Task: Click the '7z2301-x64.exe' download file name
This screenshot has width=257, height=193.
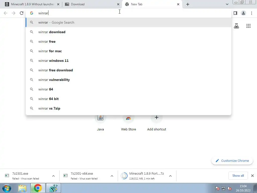Action: 82,173
